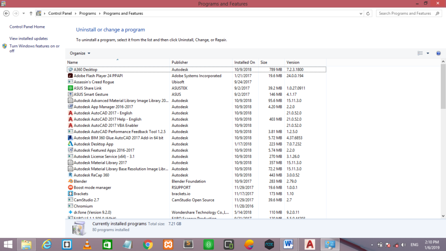Click the Autodesk Desktop App icon

(70, 144)
